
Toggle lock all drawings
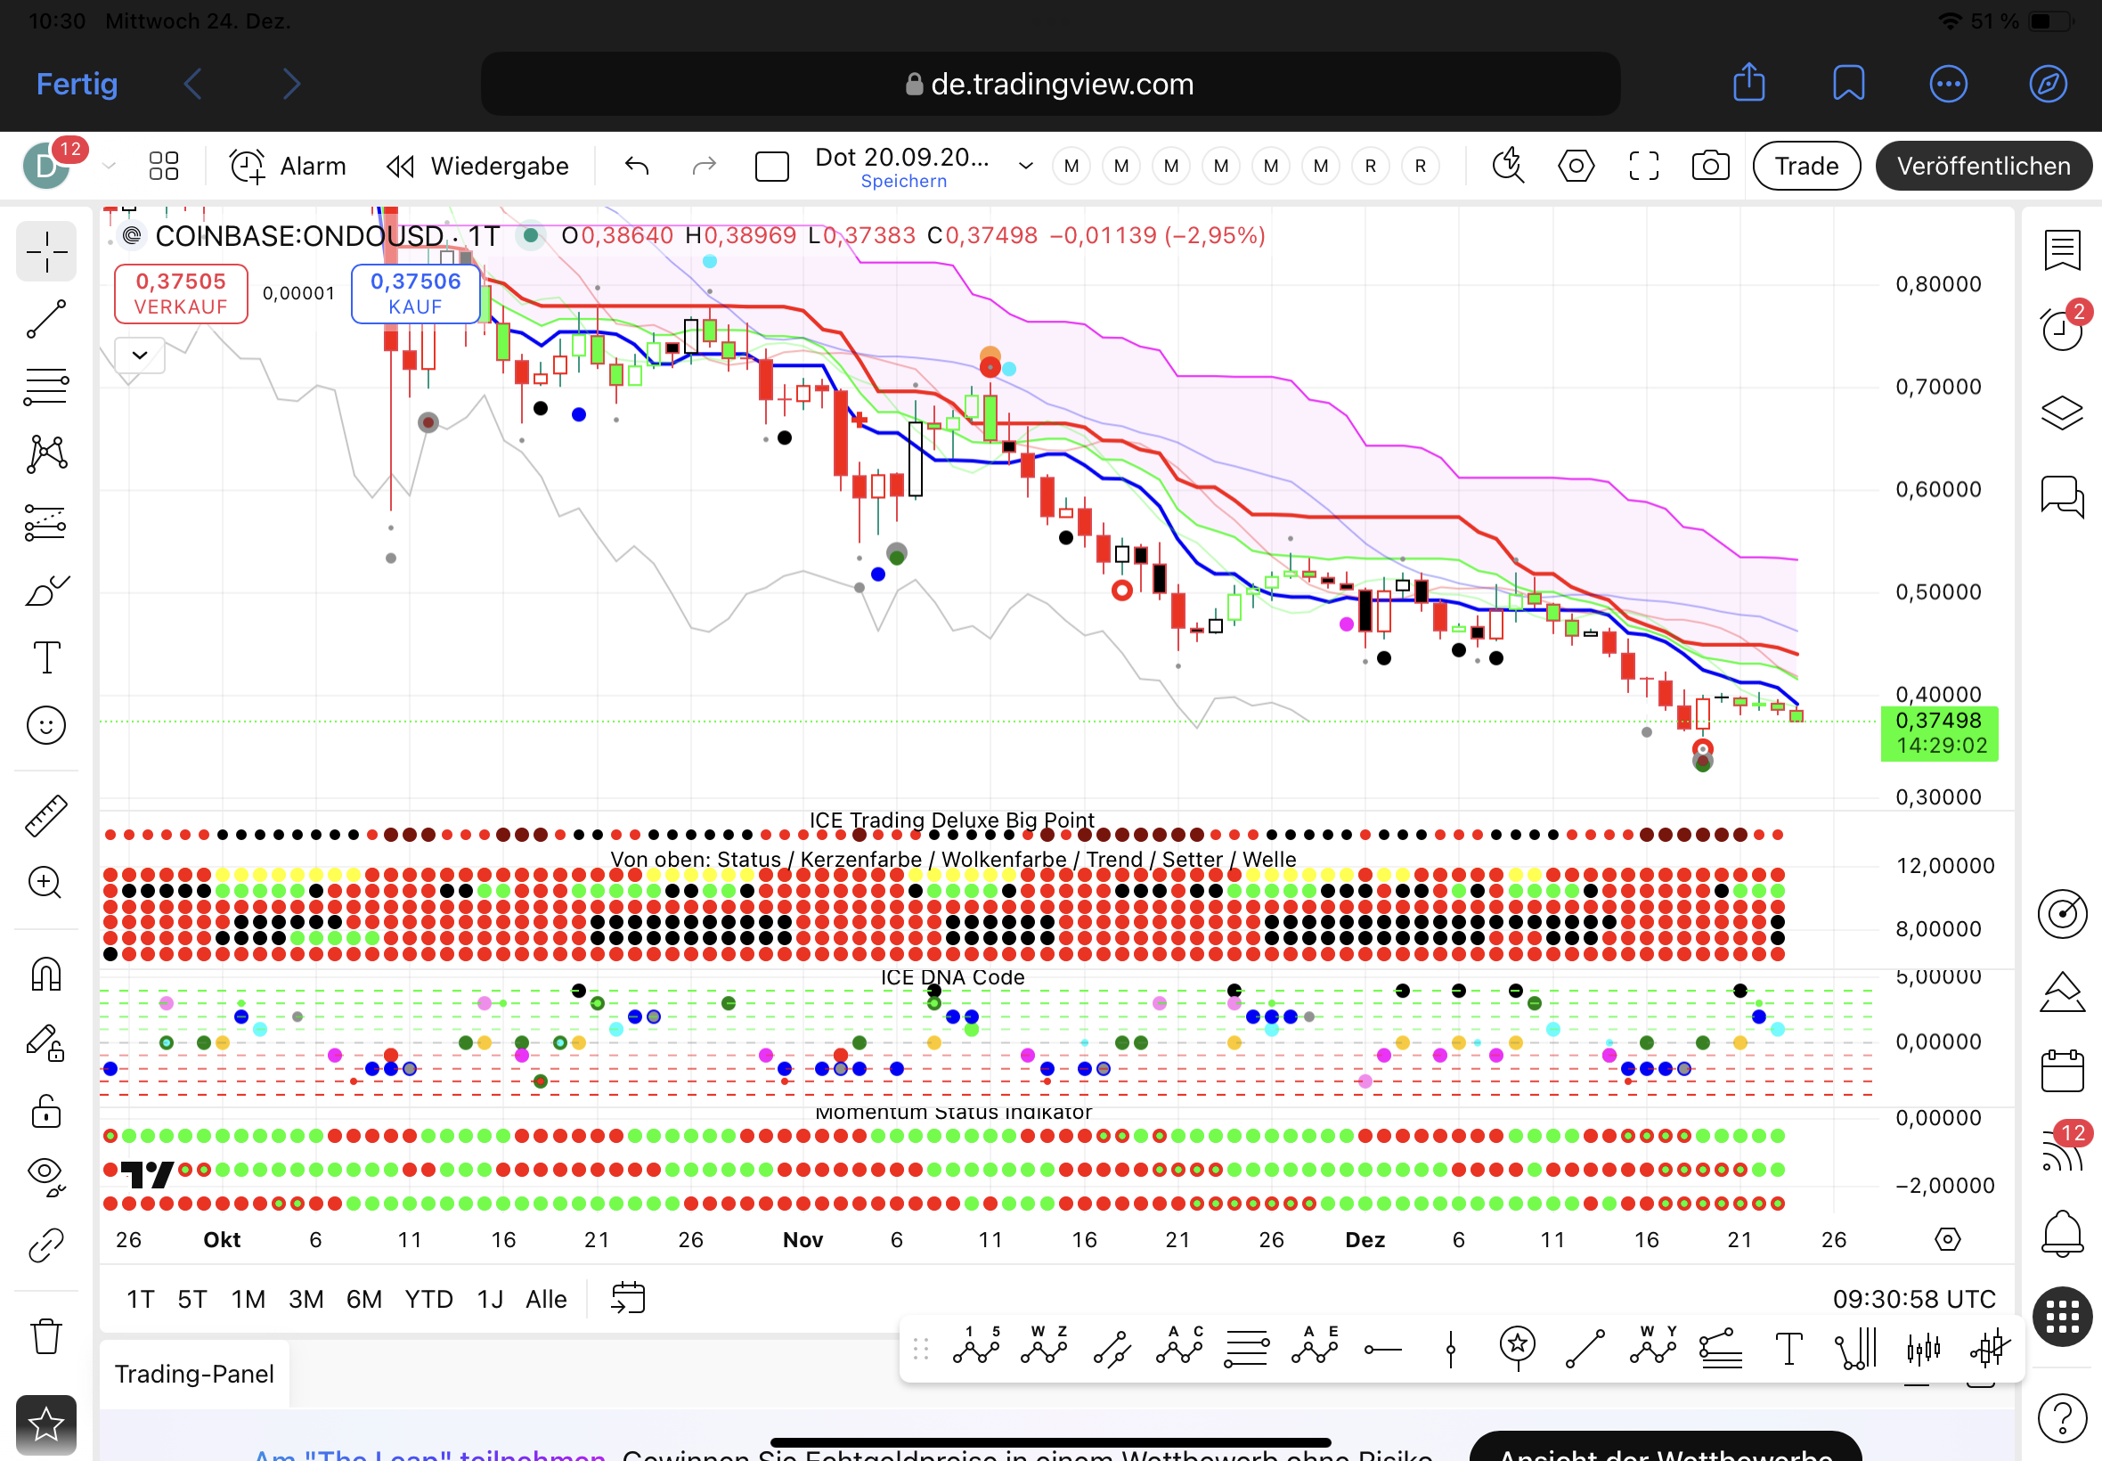[45, 1111]
